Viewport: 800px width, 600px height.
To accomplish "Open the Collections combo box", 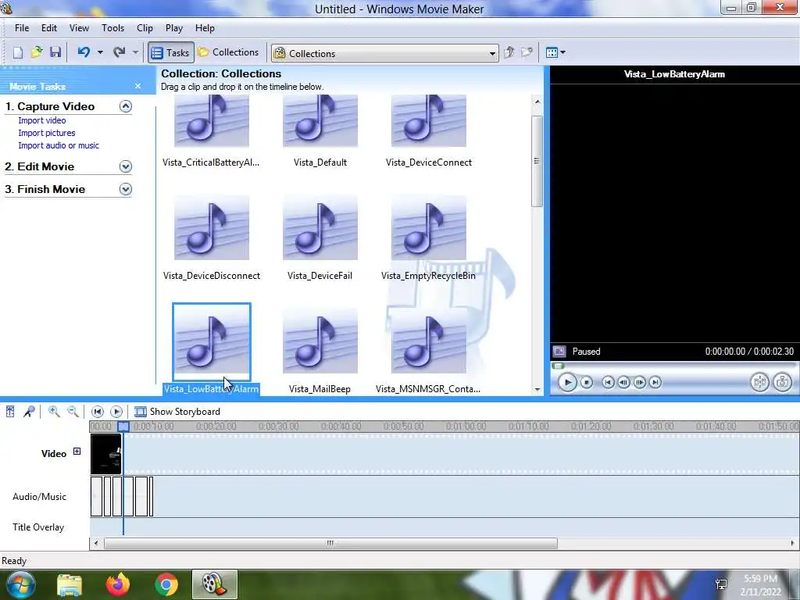I will (384, 53).
